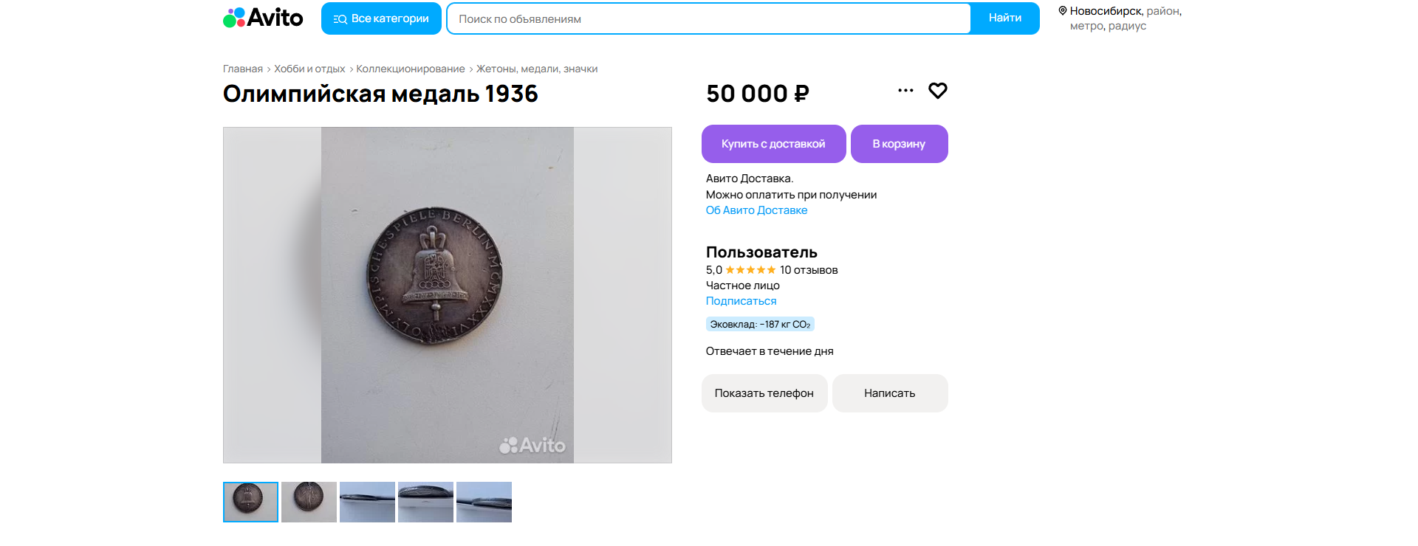The height and width of the screenshot is (546, 1418).
Task: Open Коллекционирование breadcrumb category
Action: click(x=411, y=69)
